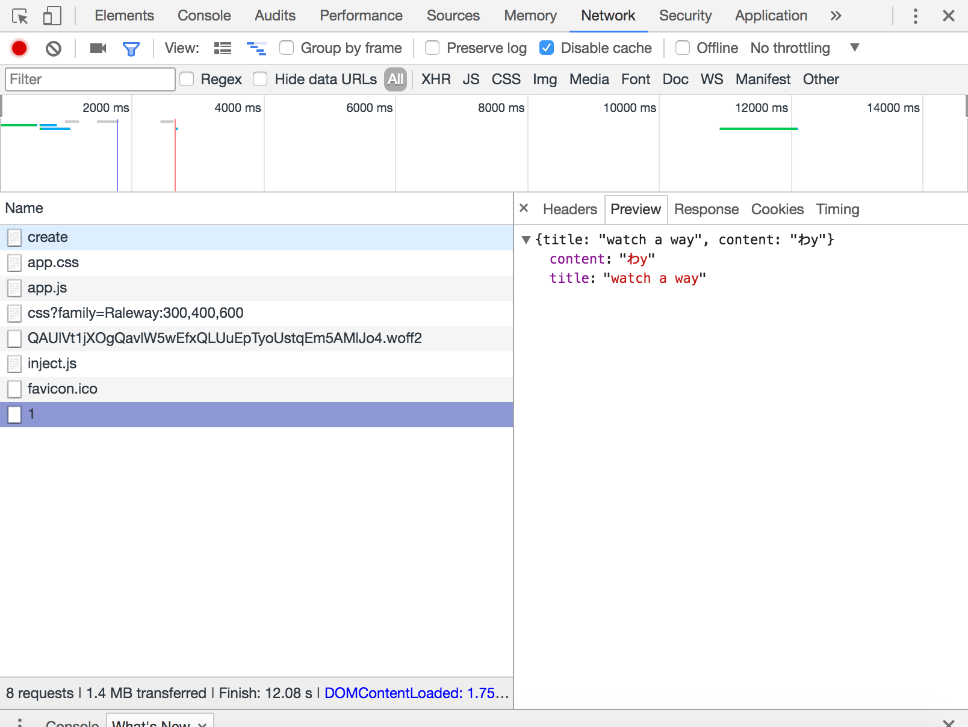Switch to the Response tab
The width and height of the screenshot is (968, 727).
(706, 209)
